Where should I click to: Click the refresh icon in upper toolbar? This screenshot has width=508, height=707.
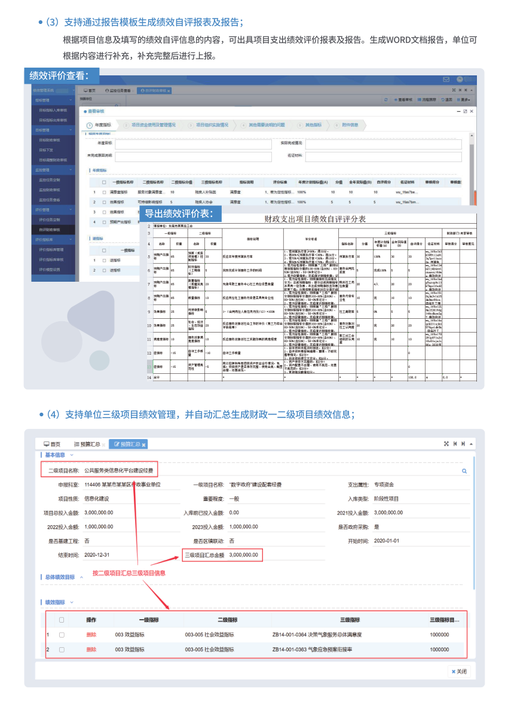(x=385, y=99)
